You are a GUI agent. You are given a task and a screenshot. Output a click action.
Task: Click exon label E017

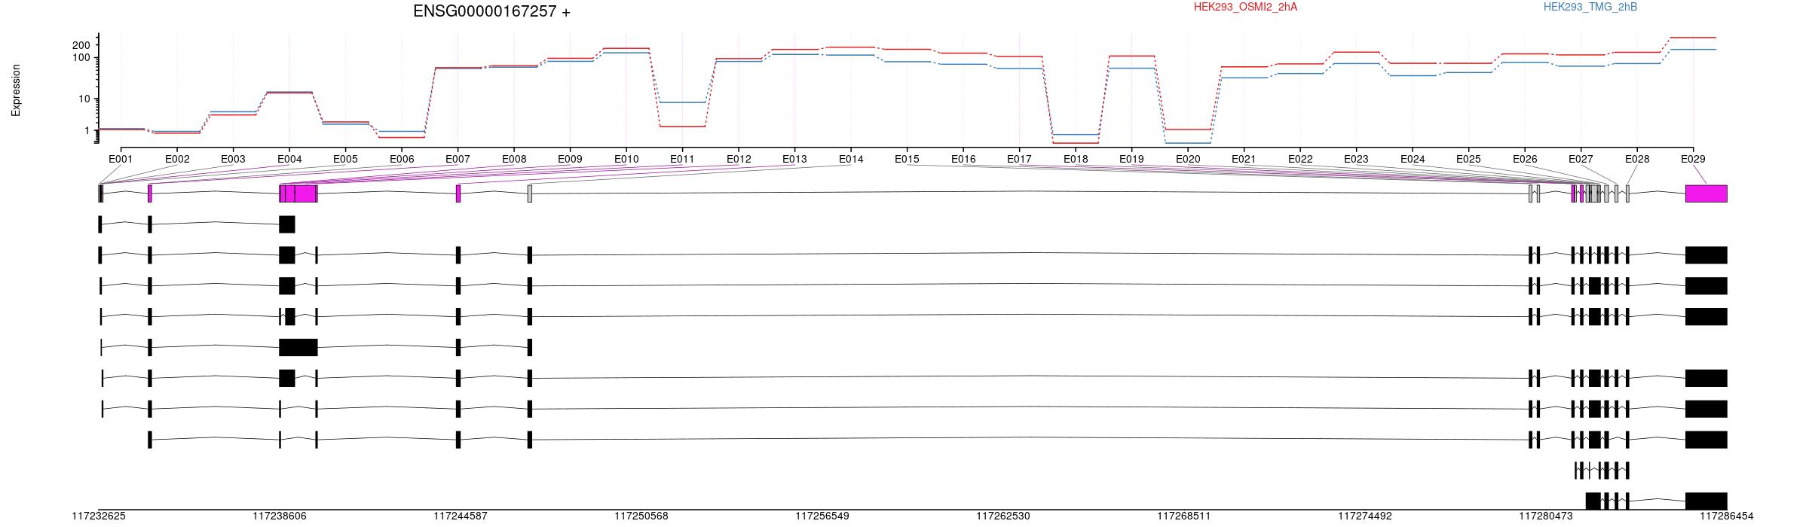point(1019,159)
